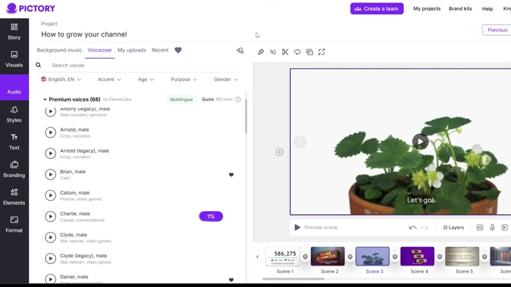Image resolution: width=511 pixels, height=287 pixels.
Task: Open the Layers button
Action: click(x=454, y=227)
